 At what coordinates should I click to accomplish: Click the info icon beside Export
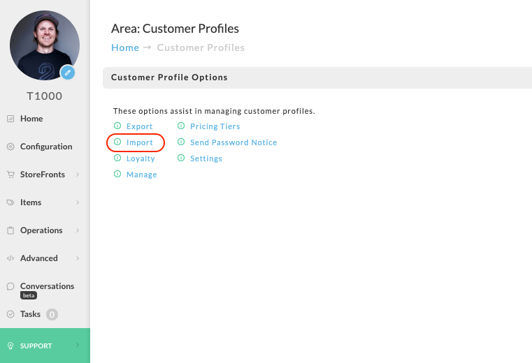click(117, 126)
